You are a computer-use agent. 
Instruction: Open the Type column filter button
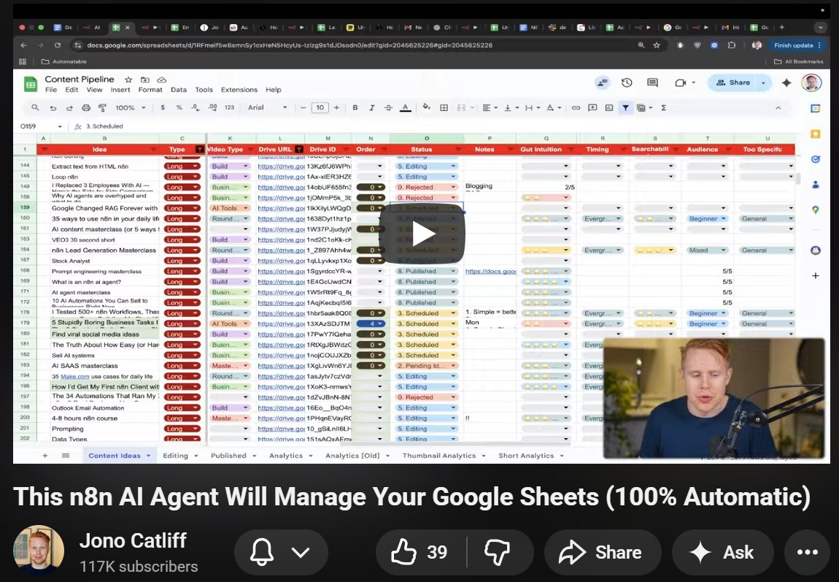point(200,150)
